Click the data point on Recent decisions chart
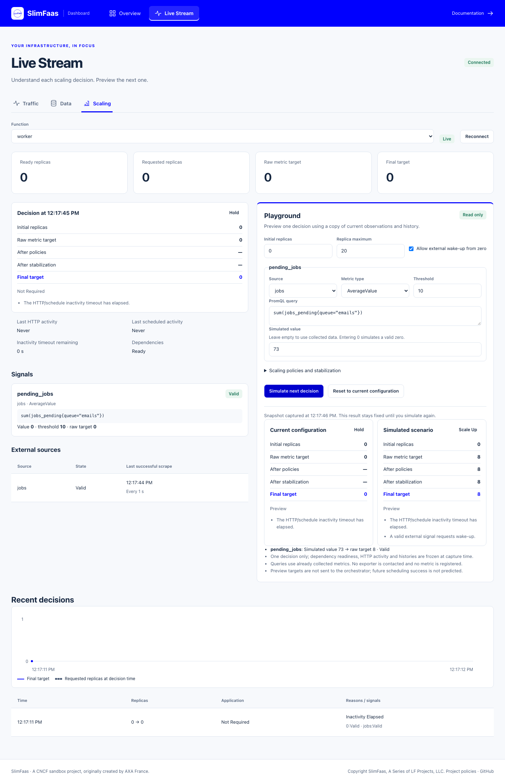505x783 pixels. click(32, 661)
